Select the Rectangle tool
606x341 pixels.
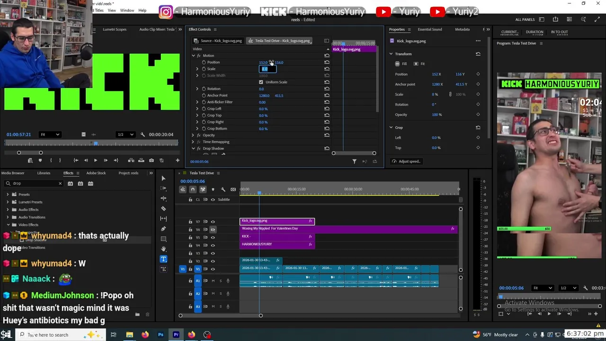[163, 239]
